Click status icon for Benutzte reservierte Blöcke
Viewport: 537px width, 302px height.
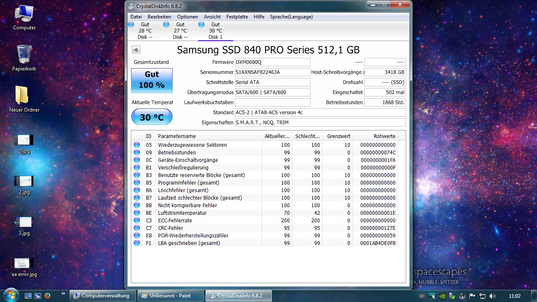[137, 175]
